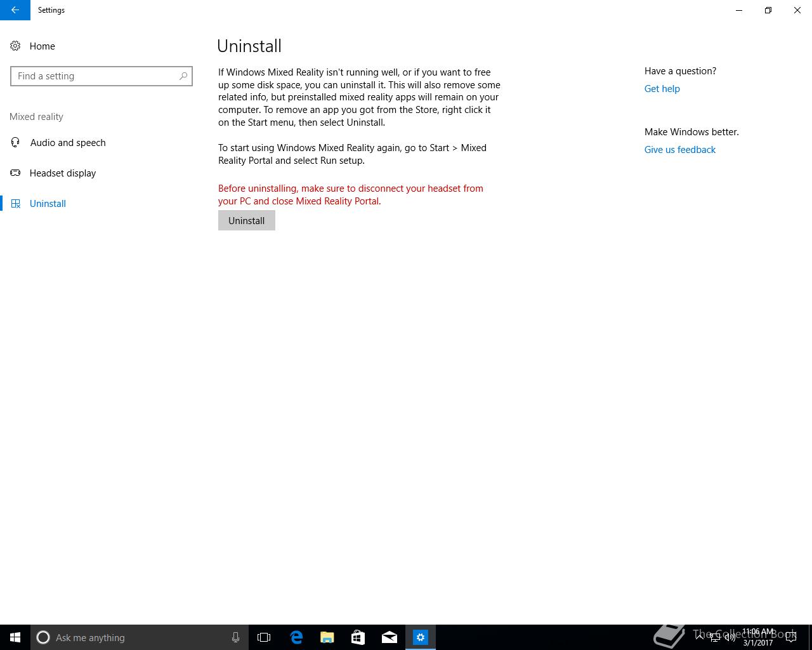The image size is (812, 650).
Task: Close the Settings window
Action: pos(797,10)
